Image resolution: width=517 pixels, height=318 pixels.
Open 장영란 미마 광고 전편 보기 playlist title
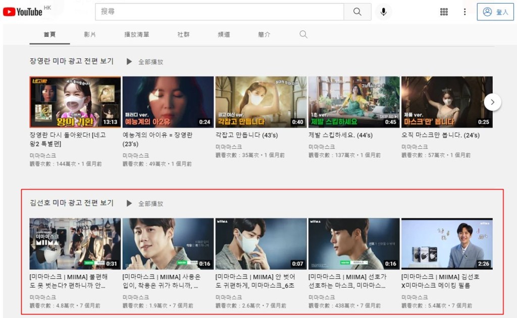click(72, 61)
